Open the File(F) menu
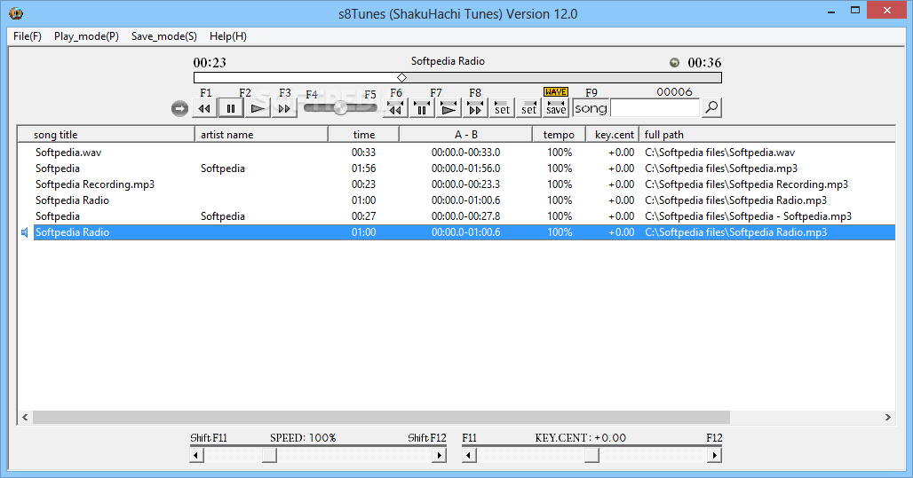This screenshot has width=913, height=478. pos(28,36)
